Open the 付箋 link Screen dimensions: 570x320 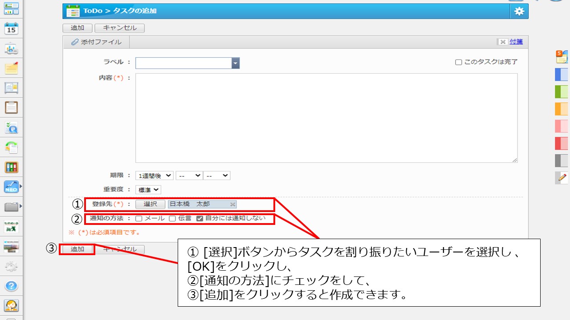tap(516, 42)
